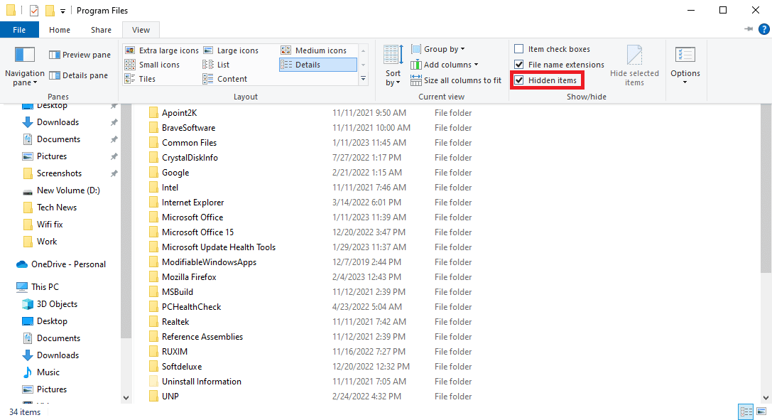
Task: Toggle the Preview pane
Action: click(x=80, y=55)
